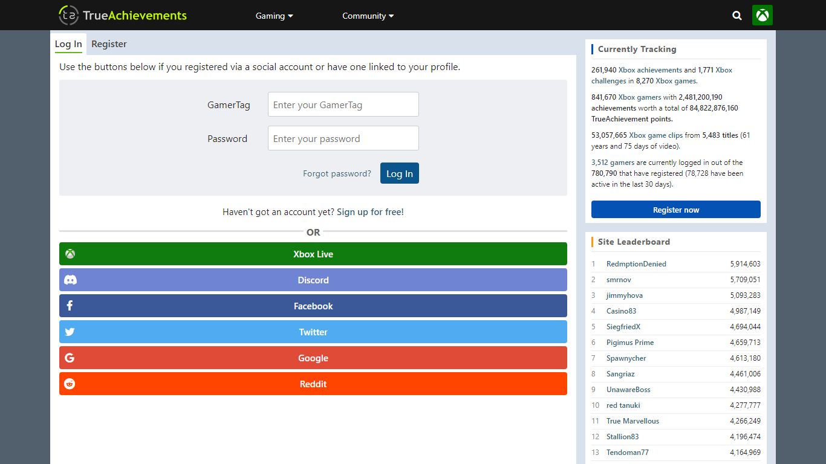Click the TrueAchievements logo

tap(123, 15)
